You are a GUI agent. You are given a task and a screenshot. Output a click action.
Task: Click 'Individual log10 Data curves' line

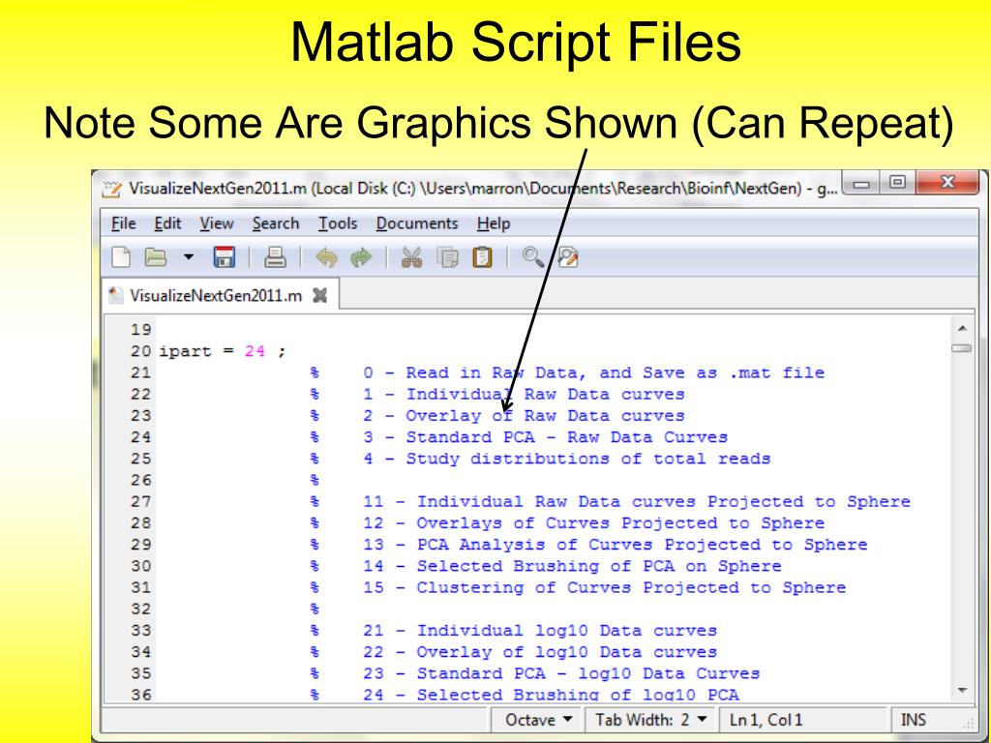(540, 631)
